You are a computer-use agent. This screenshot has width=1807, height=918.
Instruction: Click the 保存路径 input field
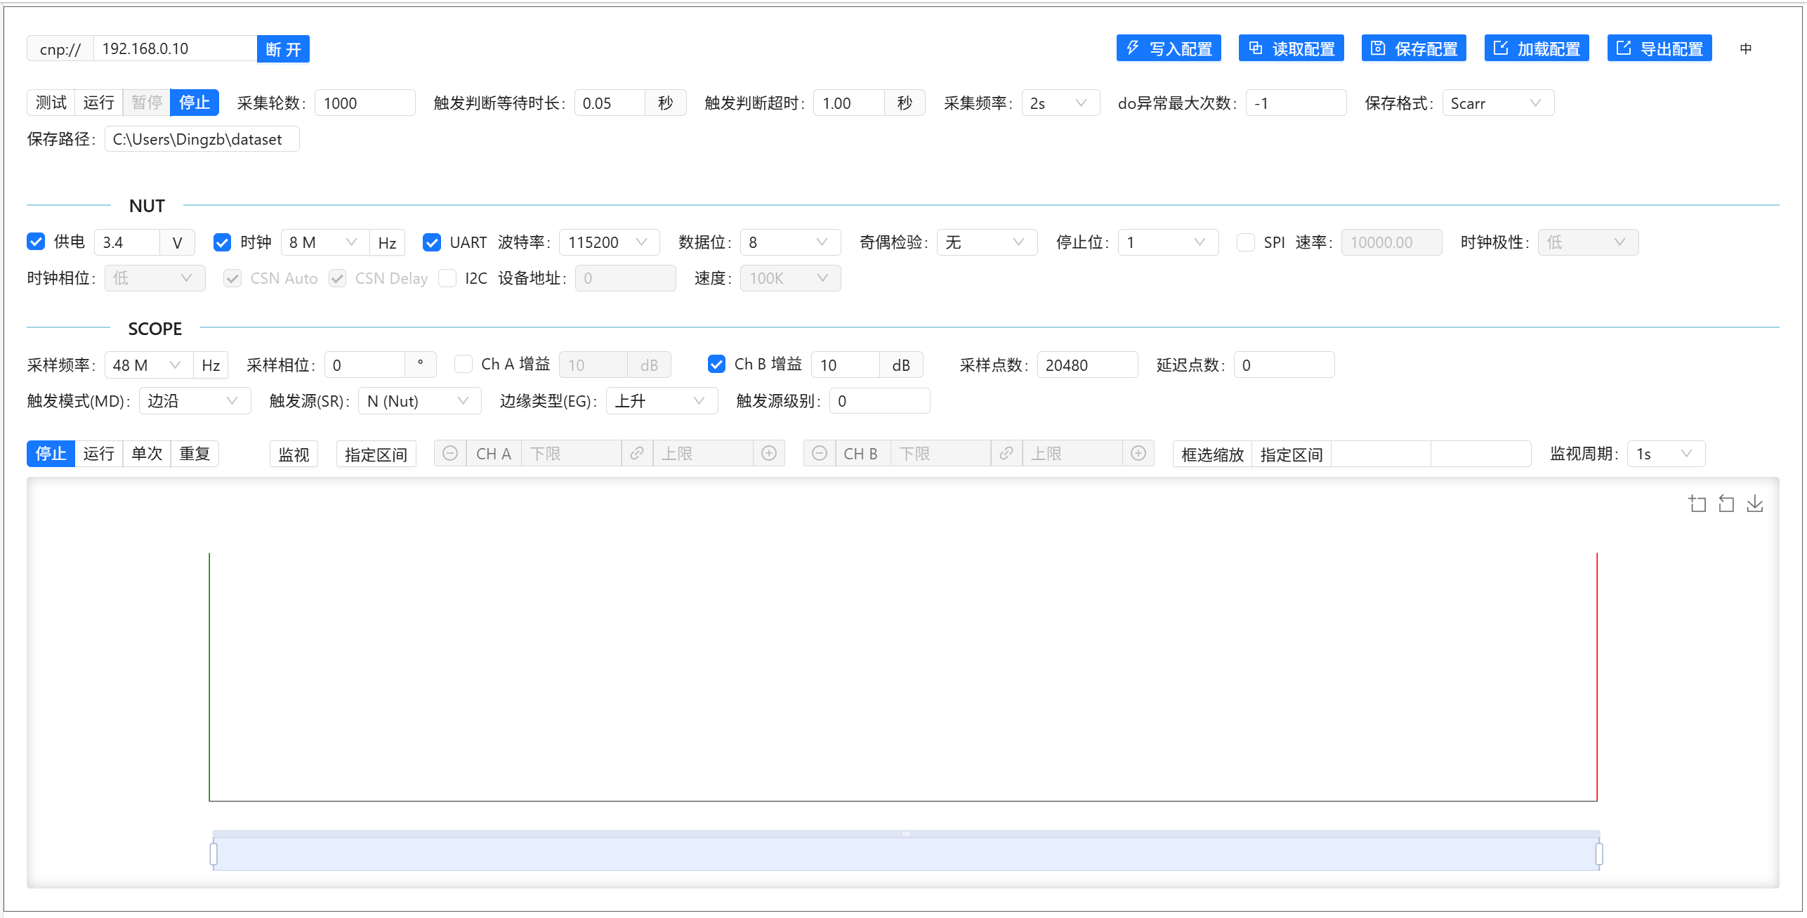(x=202, y=138)
